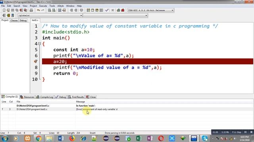Click the blue Insert snippet icon in second toolbar row
The height and width of the screenshot is (142, 254).
(13, 15)
